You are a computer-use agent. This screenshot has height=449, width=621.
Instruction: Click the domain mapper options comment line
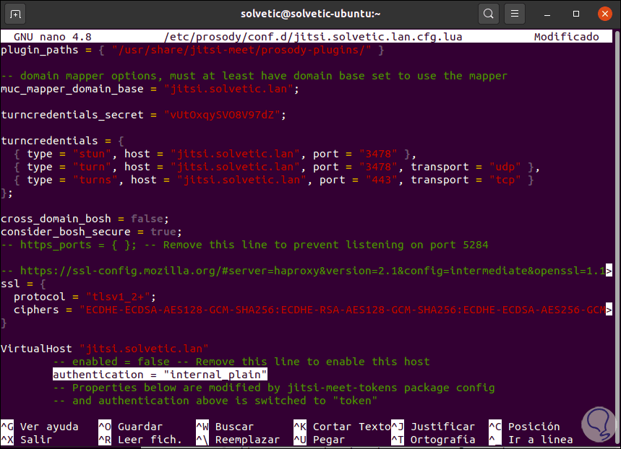pyautogui.click(x=254, y=76)
